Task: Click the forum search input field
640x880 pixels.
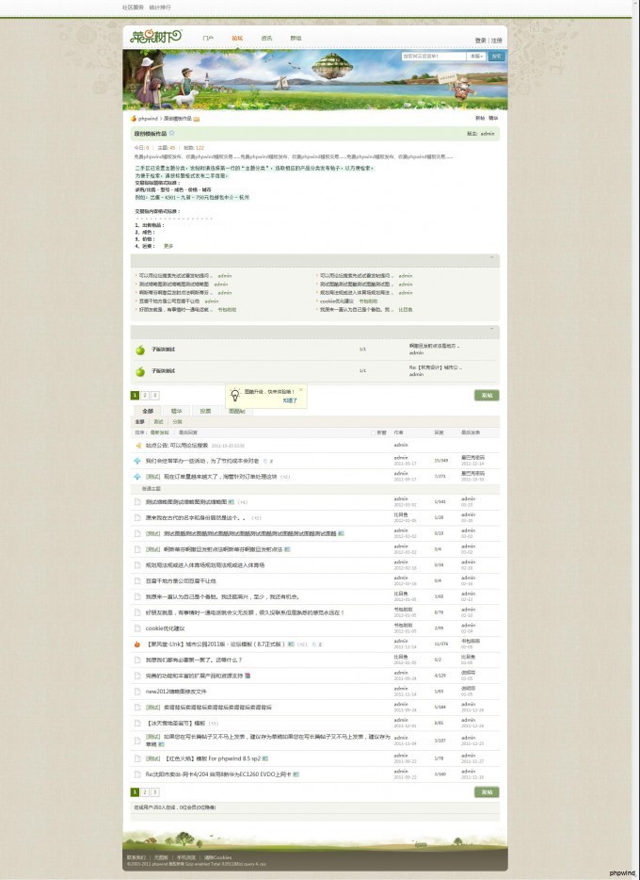Action: [433, 57]
